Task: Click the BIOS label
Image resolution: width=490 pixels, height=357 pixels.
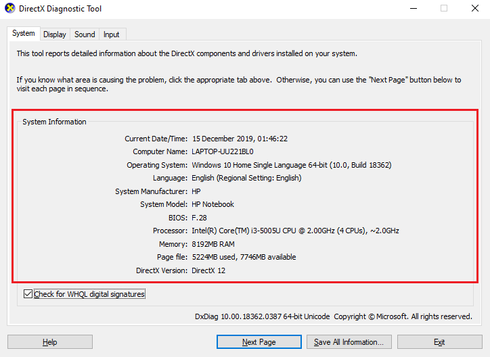Action: (x=178, y=218)
